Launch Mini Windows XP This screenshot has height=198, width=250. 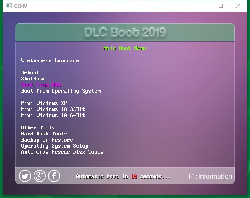(x=44, y=103)
